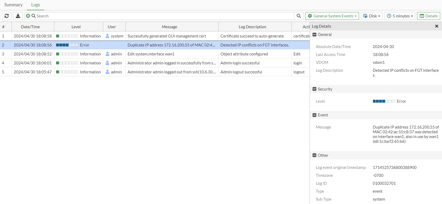Image resolution: width=442 pixels, height=204 pixels.
Task: Click the download logs icon
Action: pyautogui.click(x=18, y=16)
